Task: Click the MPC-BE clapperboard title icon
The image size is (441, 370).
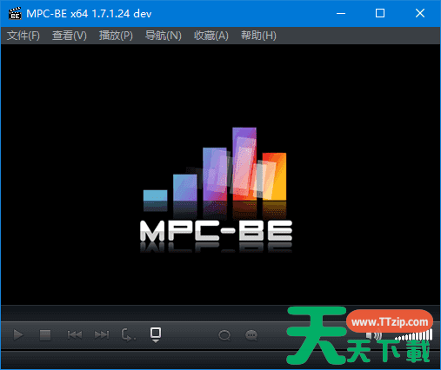Action: tap(15, 13)
